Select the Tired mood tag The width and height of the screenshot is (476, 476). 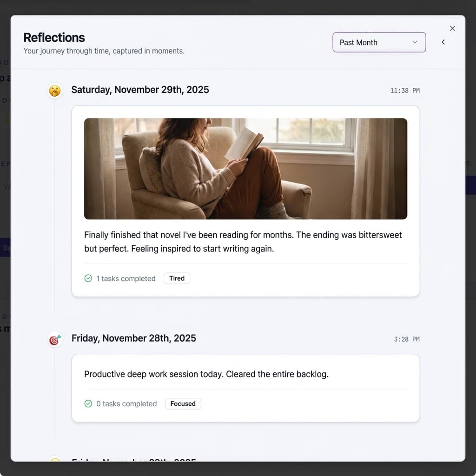177,278
